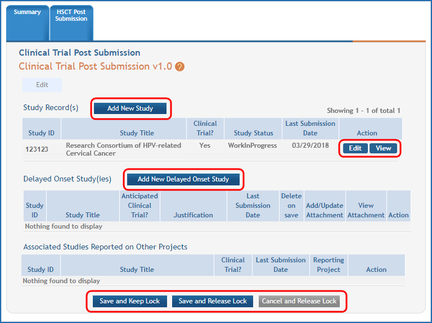Click Add New Delayed Onset Study
The image size is (432, 323).
coord(183,179)
